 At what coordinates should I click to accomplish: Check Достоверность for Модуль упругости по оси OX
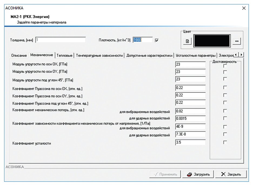(x=225, y=66)
